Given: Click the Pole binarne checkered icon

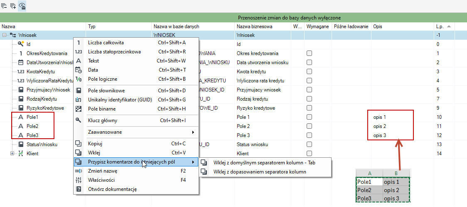Looking at the screenshot, I should coord(79,109).
